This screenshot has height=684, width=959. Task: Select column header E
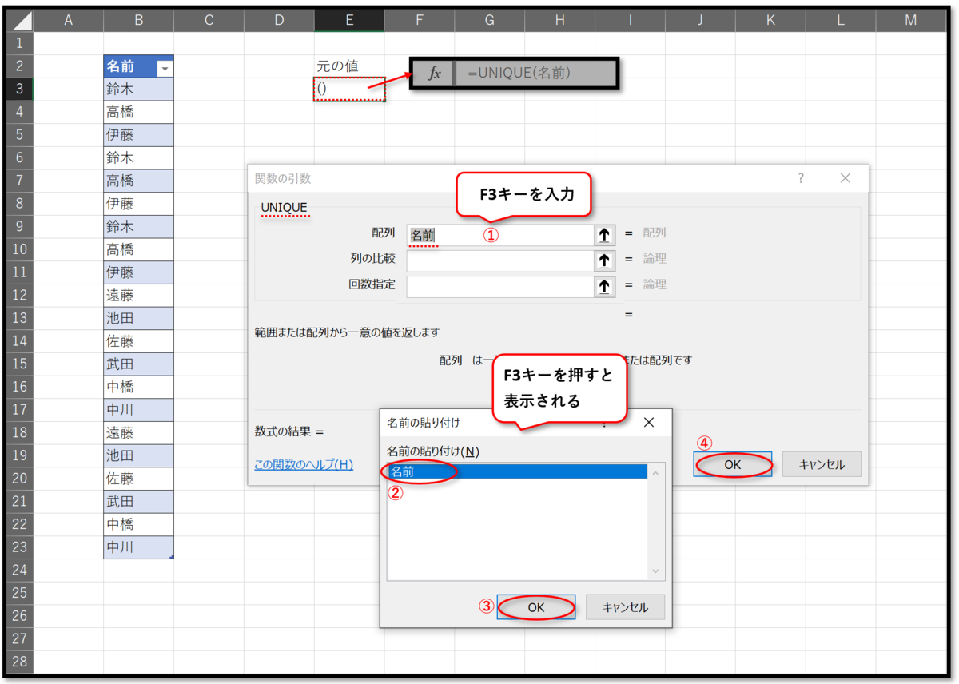tap(349, 20)
